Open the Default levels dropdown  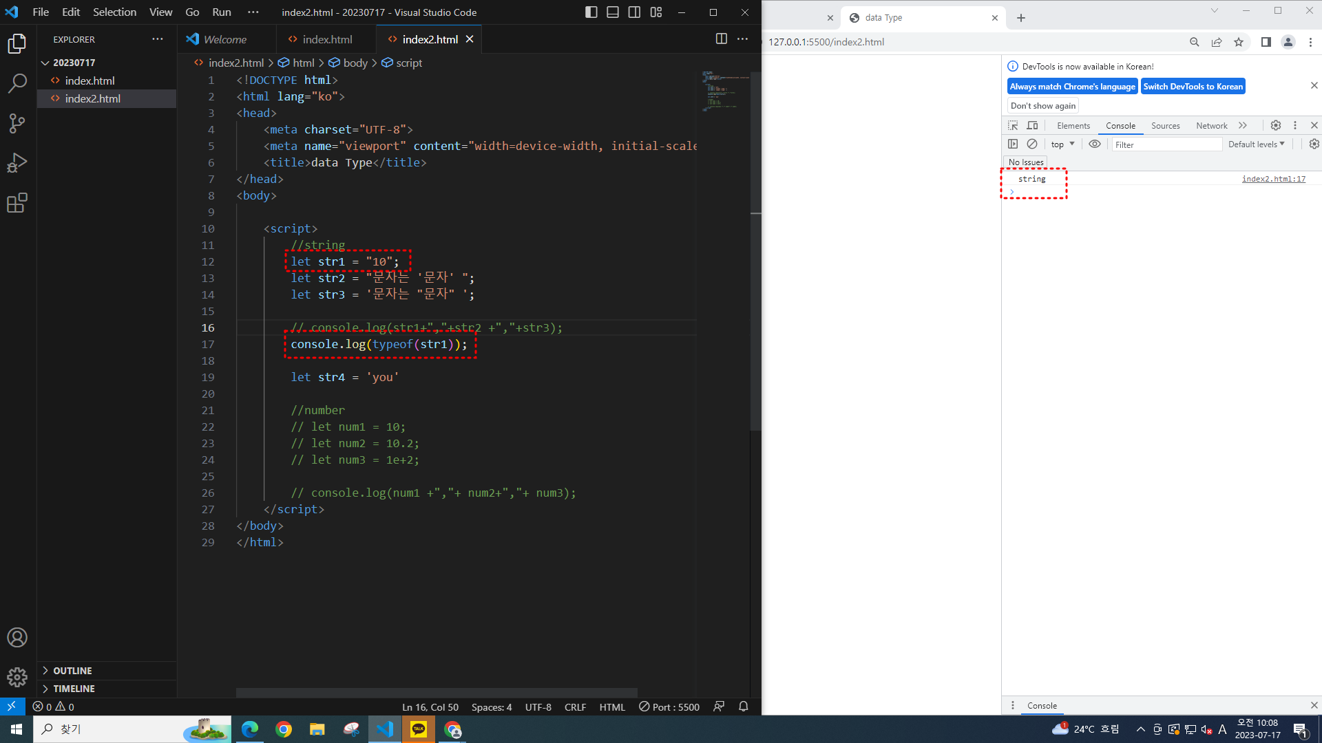[x=1256, y=144]
